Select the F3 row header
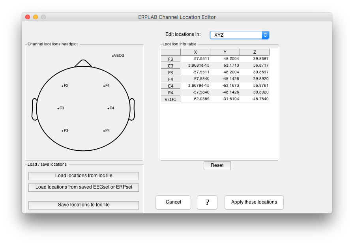 (x=170, y=59)
